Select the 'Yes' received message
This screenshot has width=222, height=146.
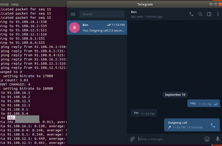(144, 113)
